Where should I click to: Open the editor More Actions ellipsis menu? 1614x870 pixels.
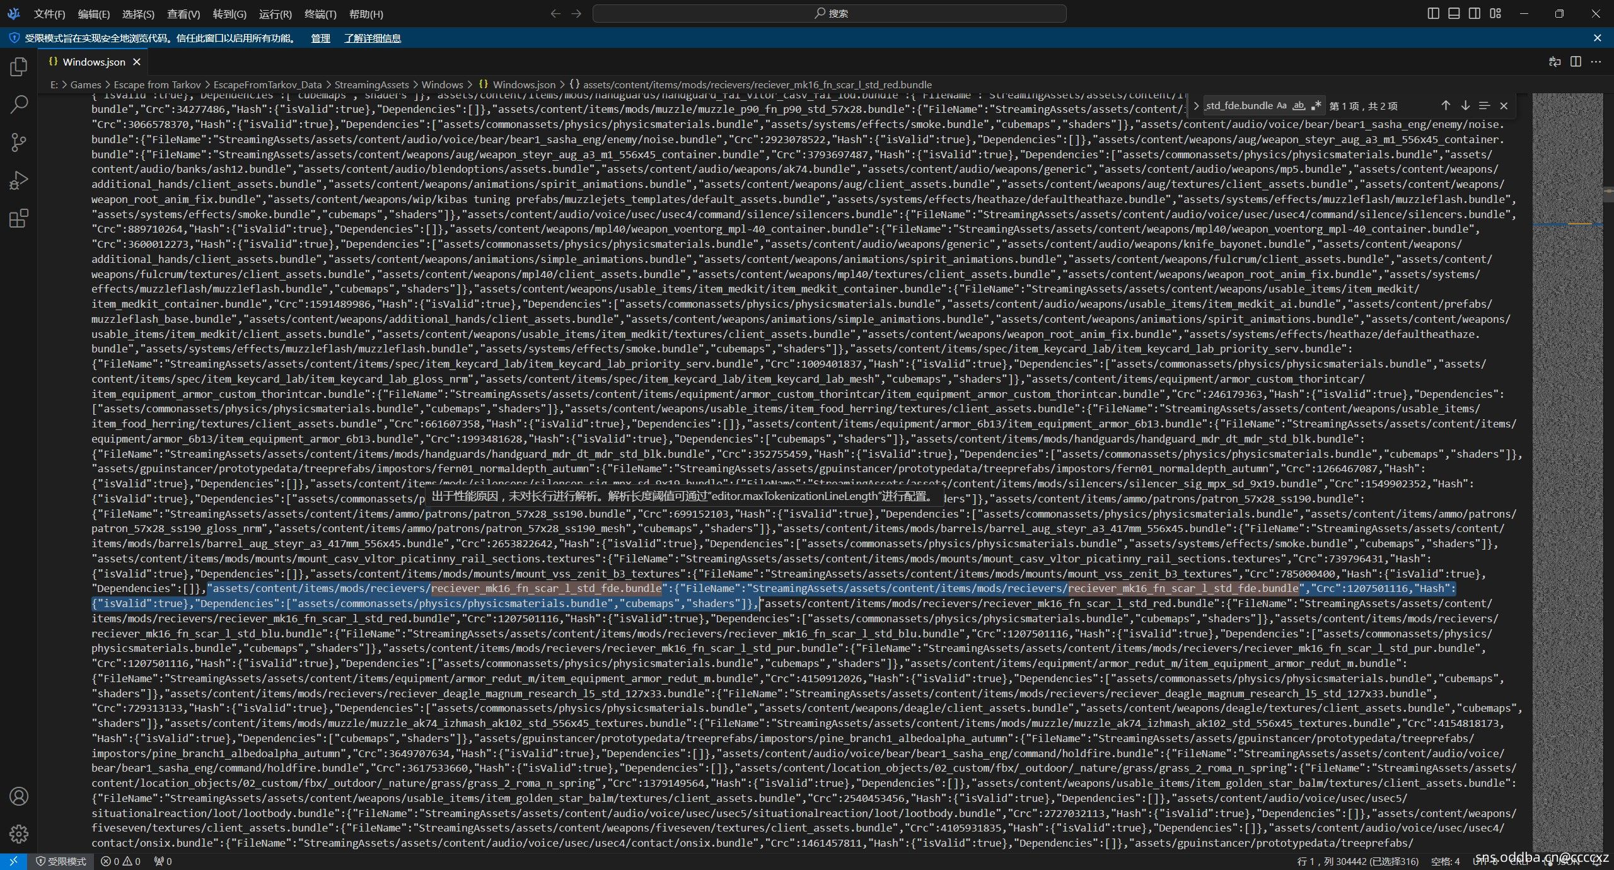[x=1596, y=62]
